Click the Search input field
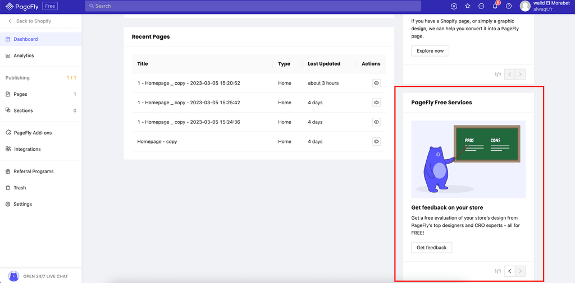The height and width of the screenshot is (283, 575). tap(253, 6)
